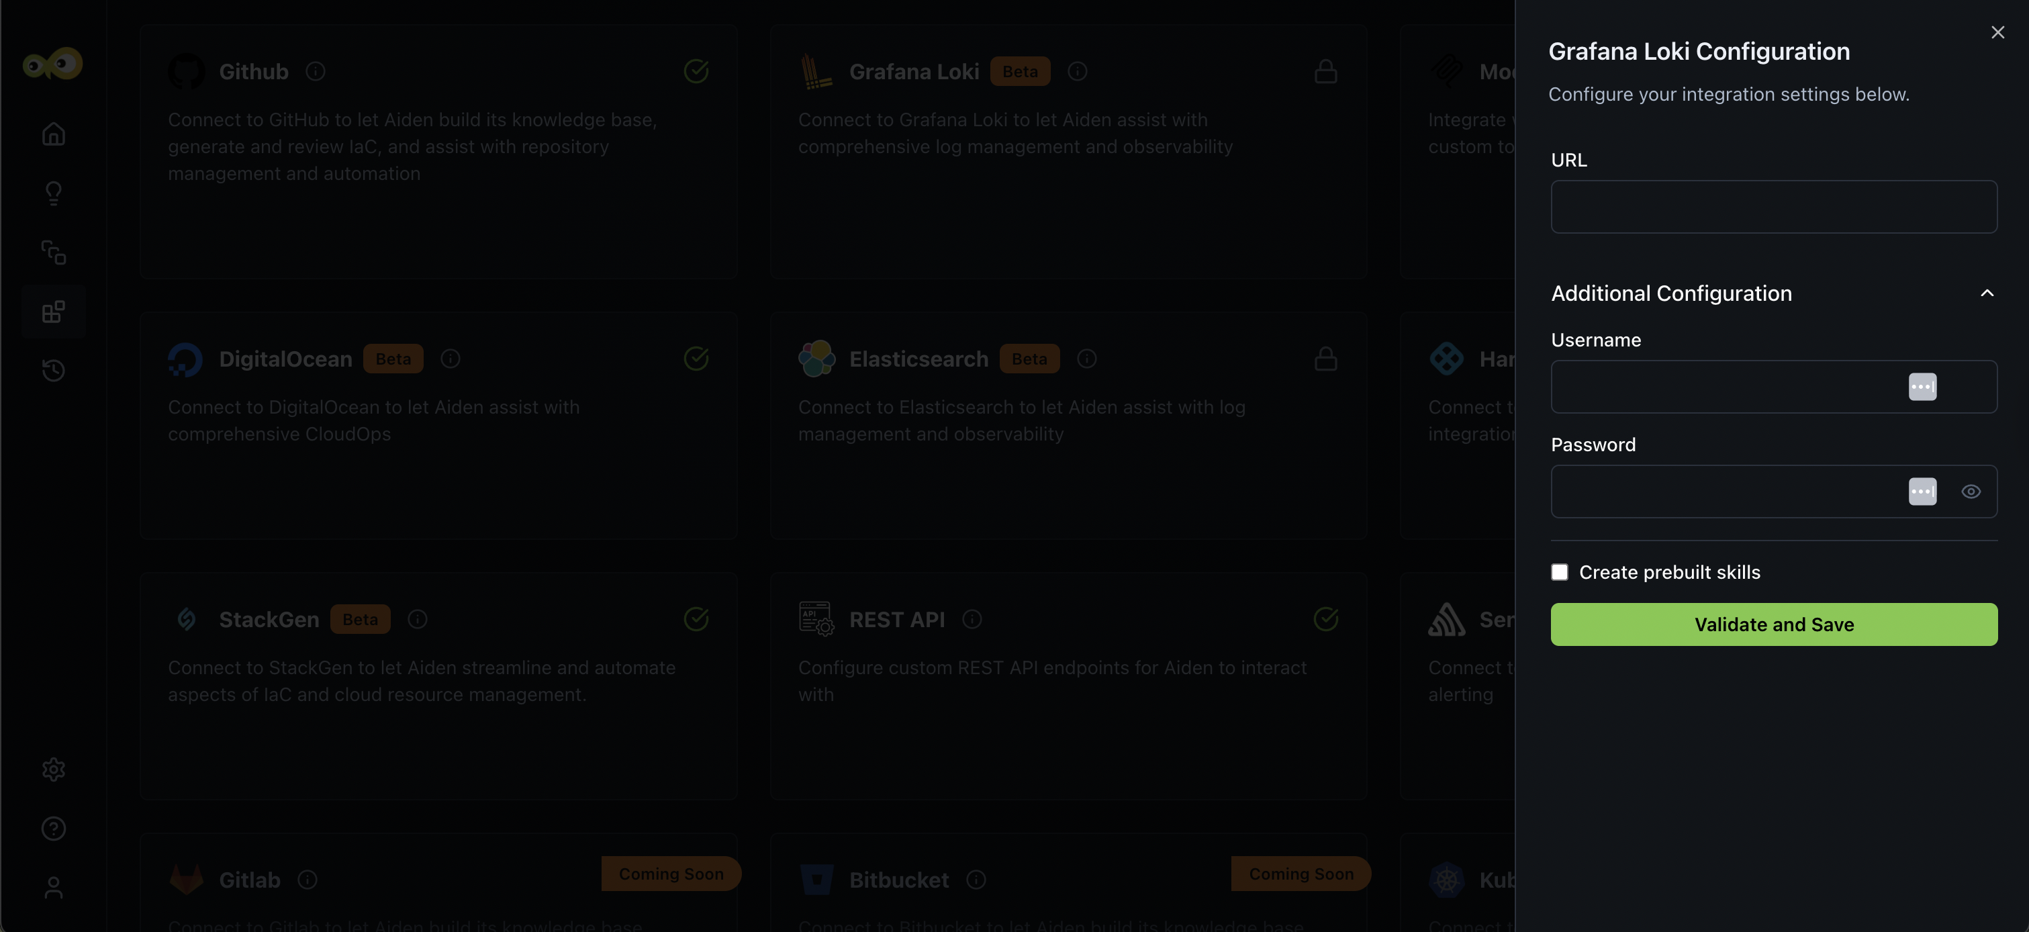Open the user profile icon

54,888
